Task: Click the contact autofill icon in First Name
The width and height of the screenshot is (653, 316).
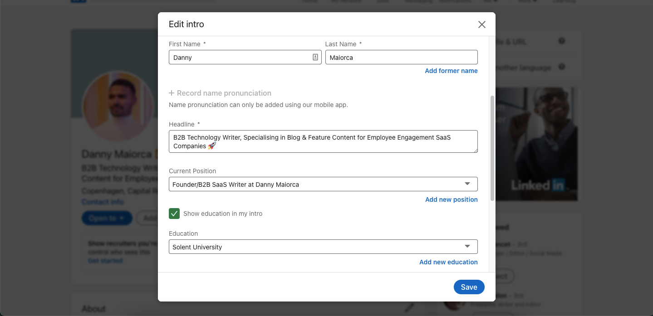Action: (315, 57)
